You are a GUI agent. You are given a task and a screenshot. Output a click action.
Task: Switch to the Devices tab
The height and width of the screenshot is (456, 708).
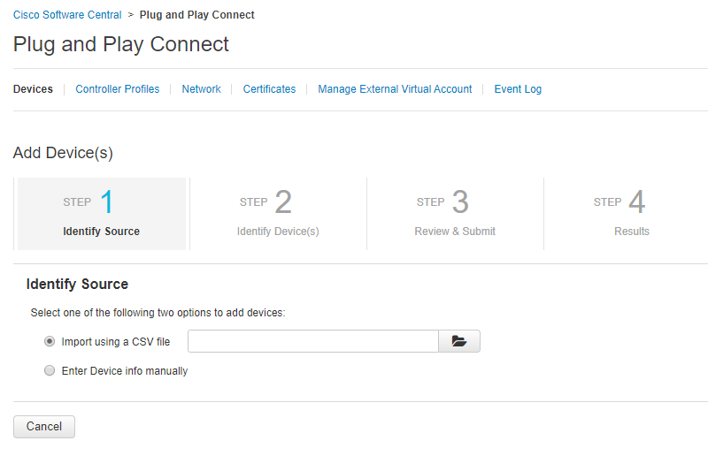(x=33, y=89)
